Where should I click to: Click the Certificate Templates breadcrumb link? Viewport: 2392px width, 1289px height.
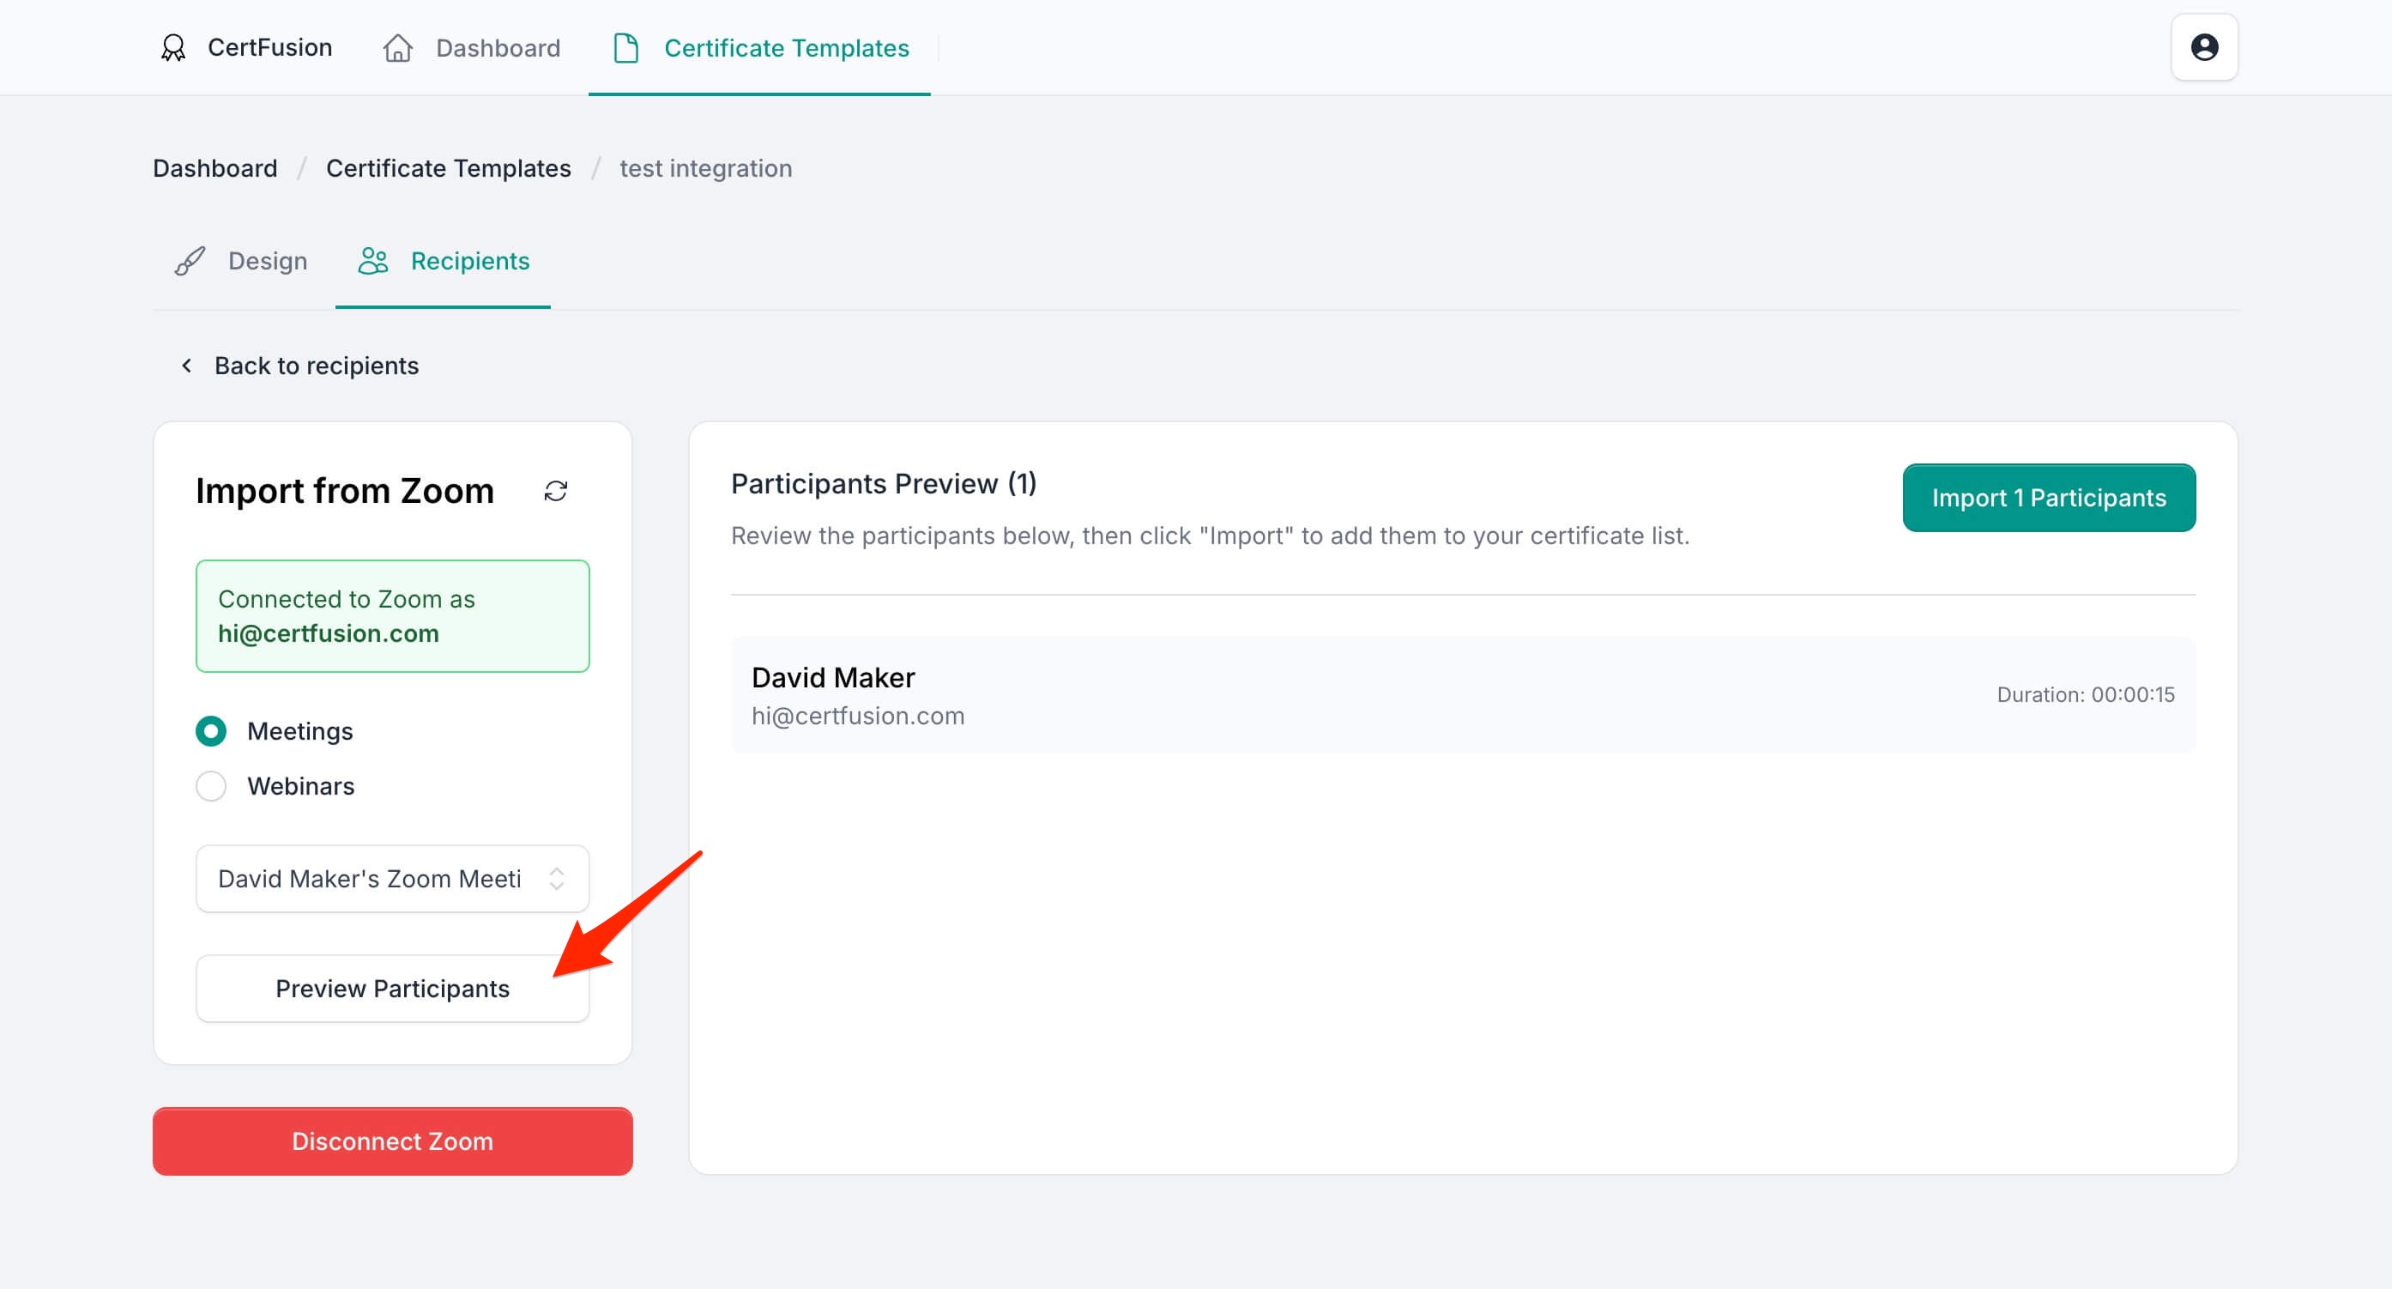point(448,168)
